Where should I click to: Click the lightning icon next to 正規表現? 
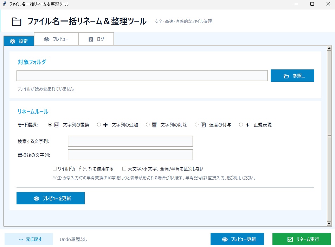tap(247, 125)
